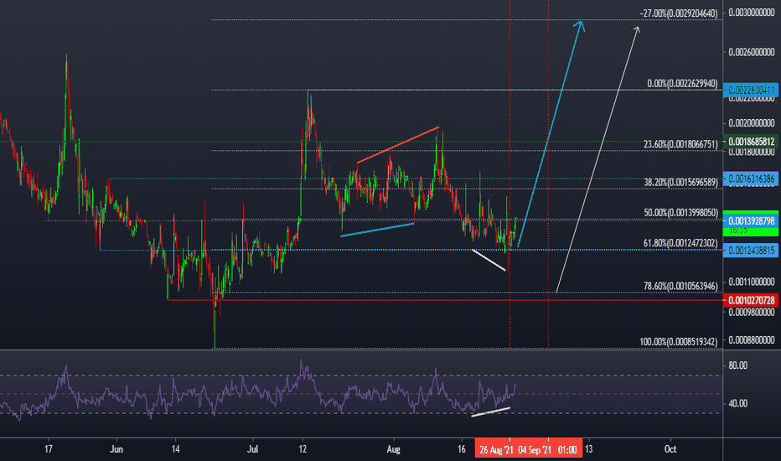Click the RSI 80.00 axis label
Screen dimensions: 781x461
(737, 365)
